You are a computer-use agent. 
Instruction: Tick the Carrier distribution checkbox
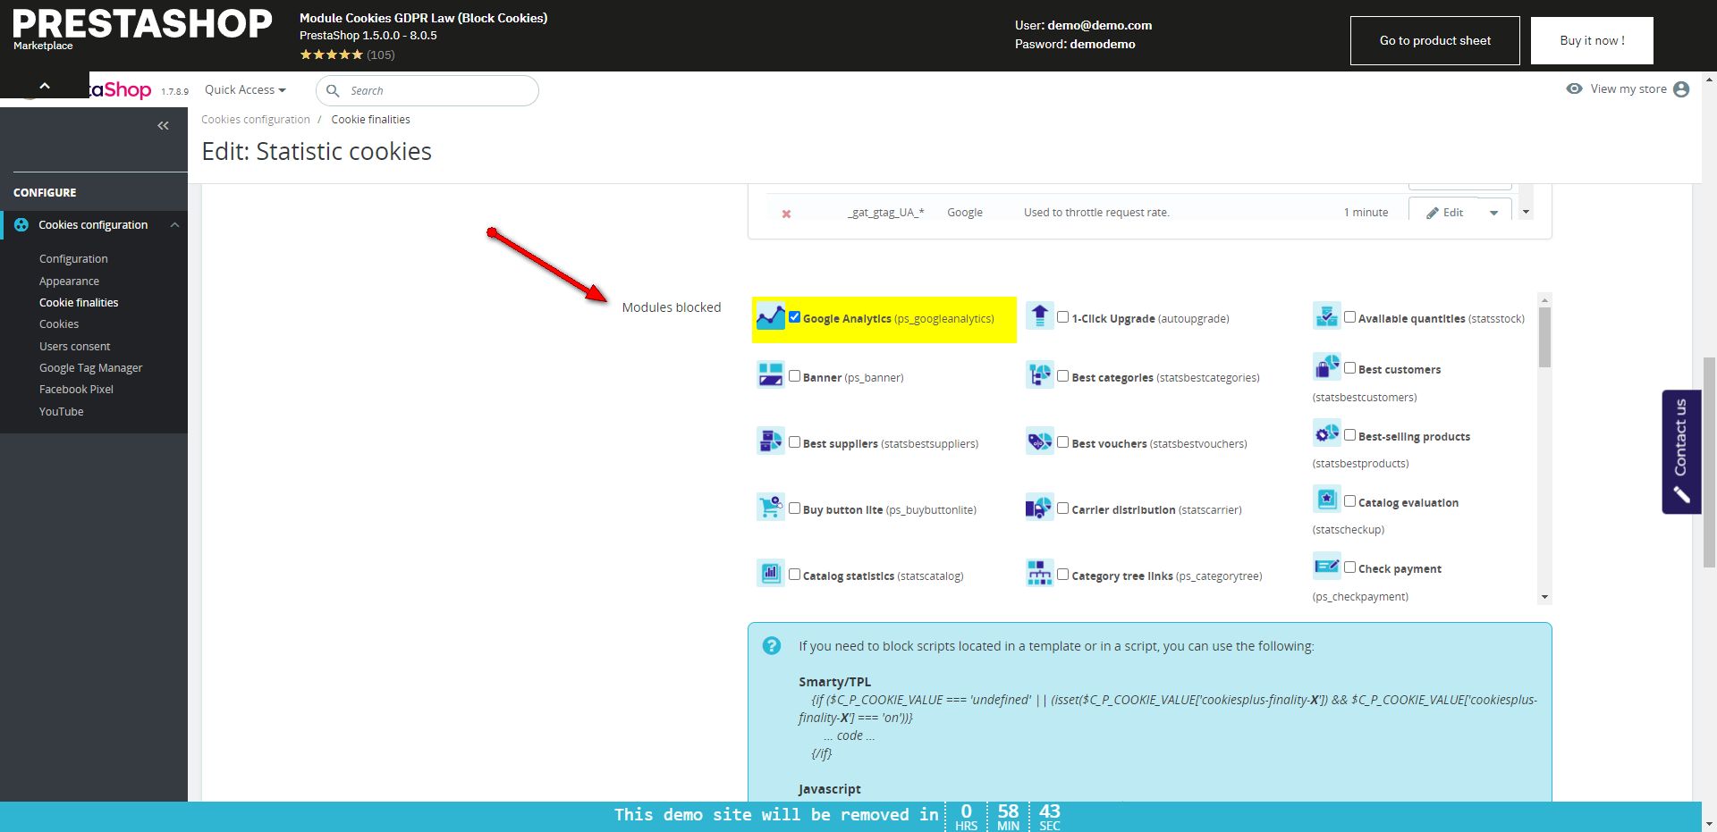coord(1062,508)
